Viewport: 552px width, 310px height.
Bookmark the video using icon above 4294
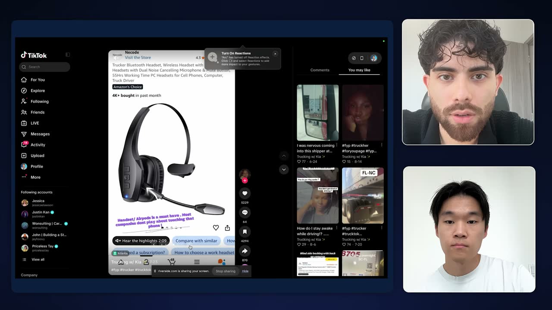pos(245,232)
